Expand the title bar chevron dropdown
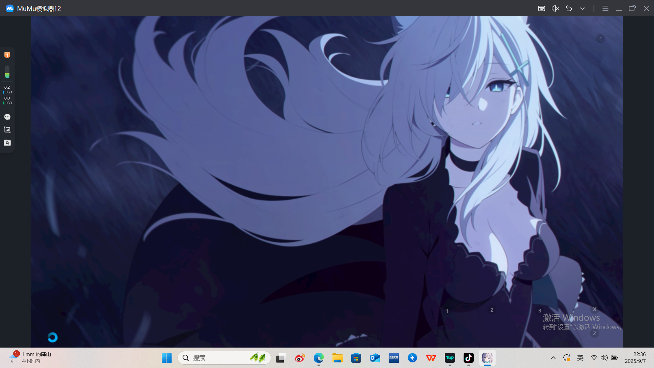The width and height of the screenshot is (654, 368). [582, 9]
